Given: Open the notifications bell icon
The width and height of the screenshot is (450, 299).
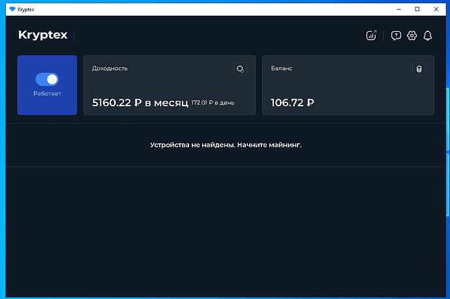Looking at the screenshot, I should pos(428,36).
